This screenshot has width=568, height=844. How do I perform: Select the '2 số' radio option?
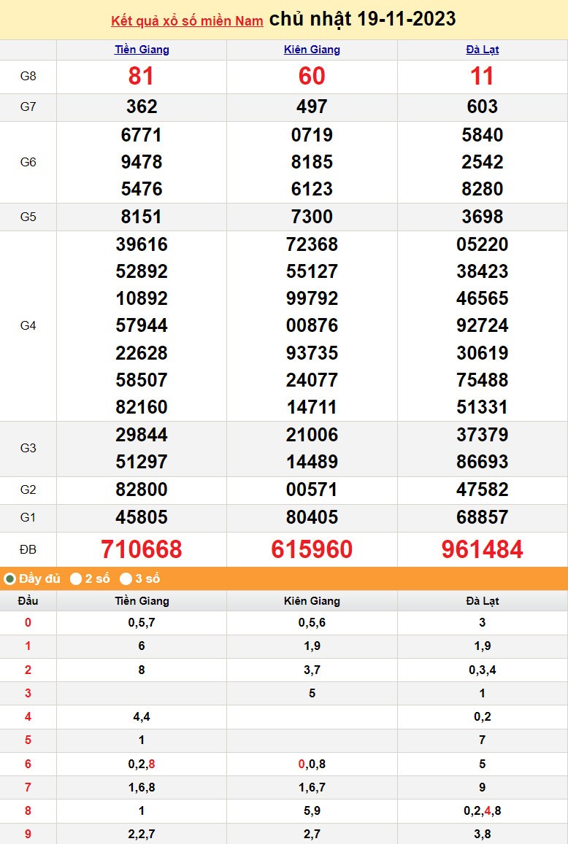76,578
